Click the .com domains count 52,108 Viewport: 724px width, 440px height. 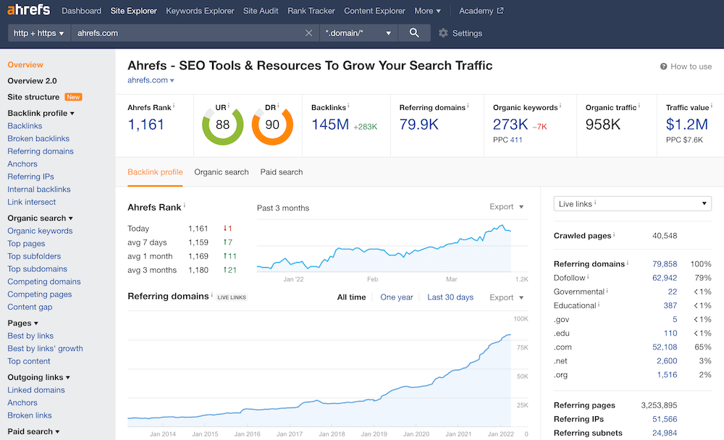point(665,347)
